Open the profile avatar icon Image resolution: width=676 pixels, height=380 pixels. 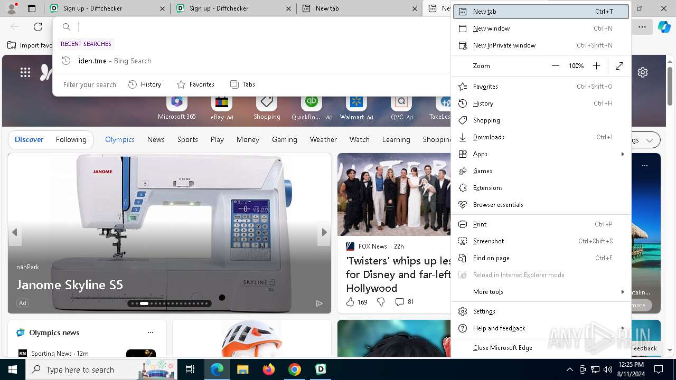(12, 8)
